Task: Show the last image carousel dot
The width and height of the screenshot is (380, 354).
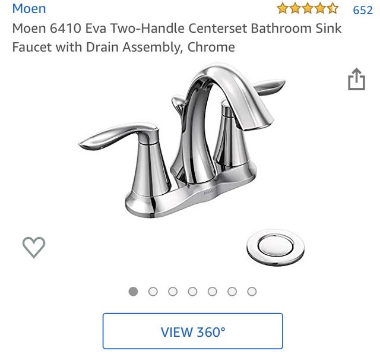Action: click(x=252, y=292)
